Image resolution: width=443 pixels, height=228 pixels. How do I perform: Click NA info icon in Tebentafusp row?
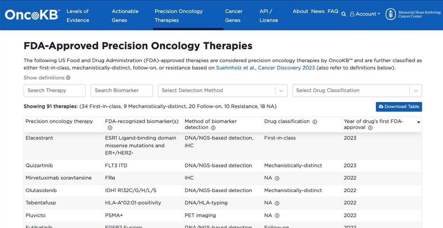pyautogui.click(x=277, y=203)
